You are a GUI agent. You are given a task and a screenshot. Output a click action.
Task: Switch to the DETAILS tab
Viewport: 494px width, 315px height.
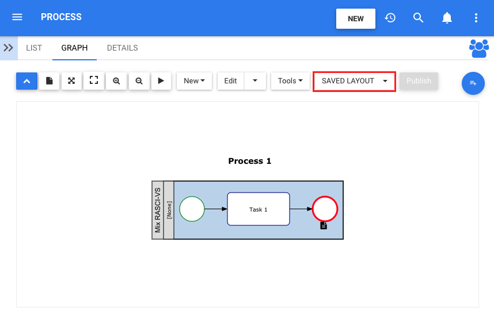click(x=122, y=48)
